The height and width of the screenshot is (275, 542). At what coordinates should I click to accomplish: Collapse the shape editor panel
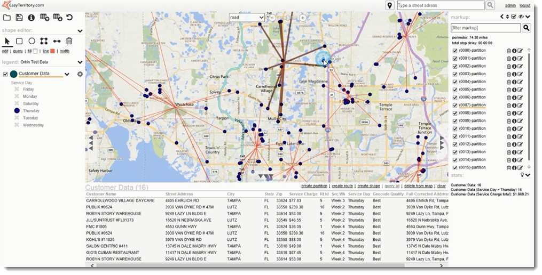80,31
